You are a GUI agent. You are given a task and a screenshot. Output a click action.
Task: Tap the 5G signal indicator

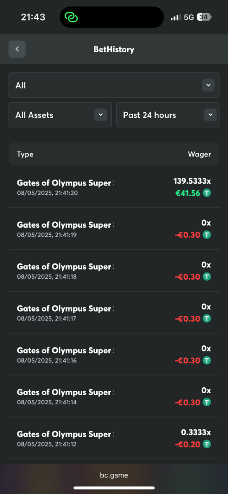(x=188, y=17)
